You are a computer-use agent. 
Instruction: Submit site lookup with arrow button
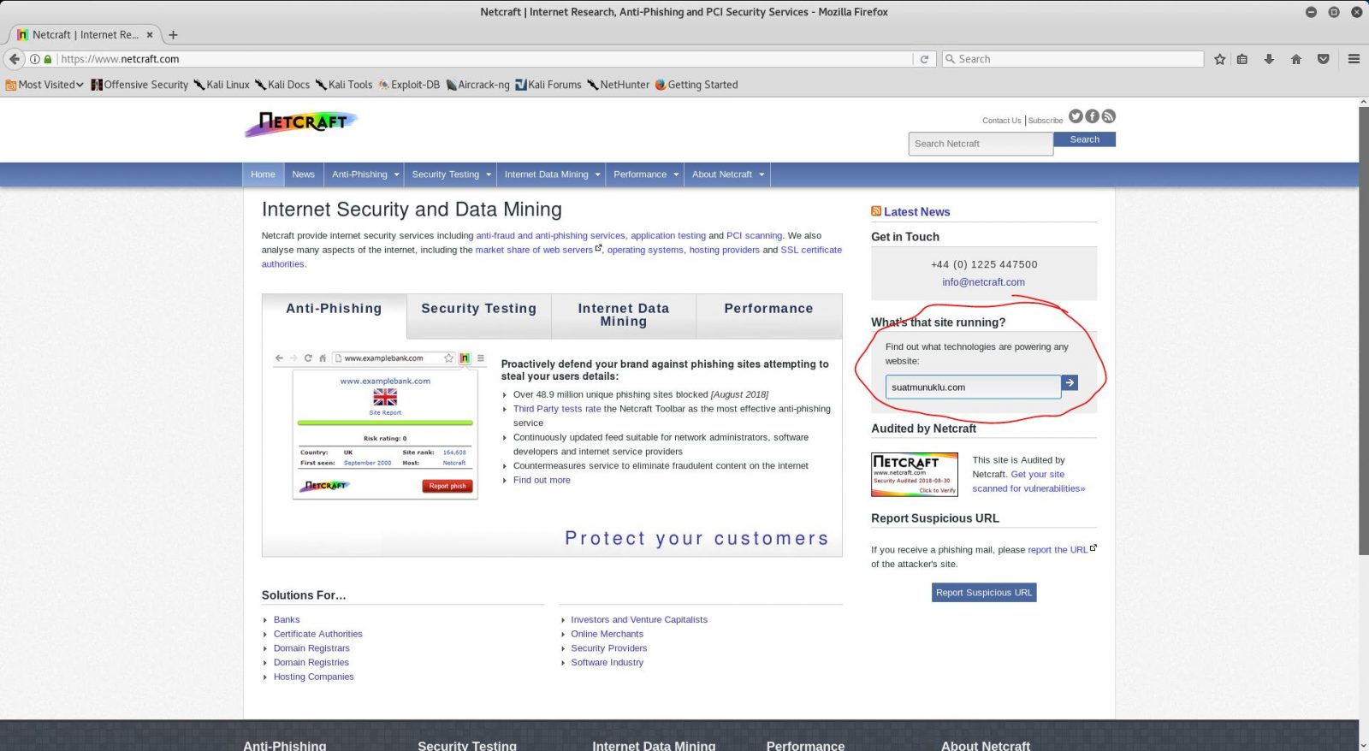(1070, 383)
